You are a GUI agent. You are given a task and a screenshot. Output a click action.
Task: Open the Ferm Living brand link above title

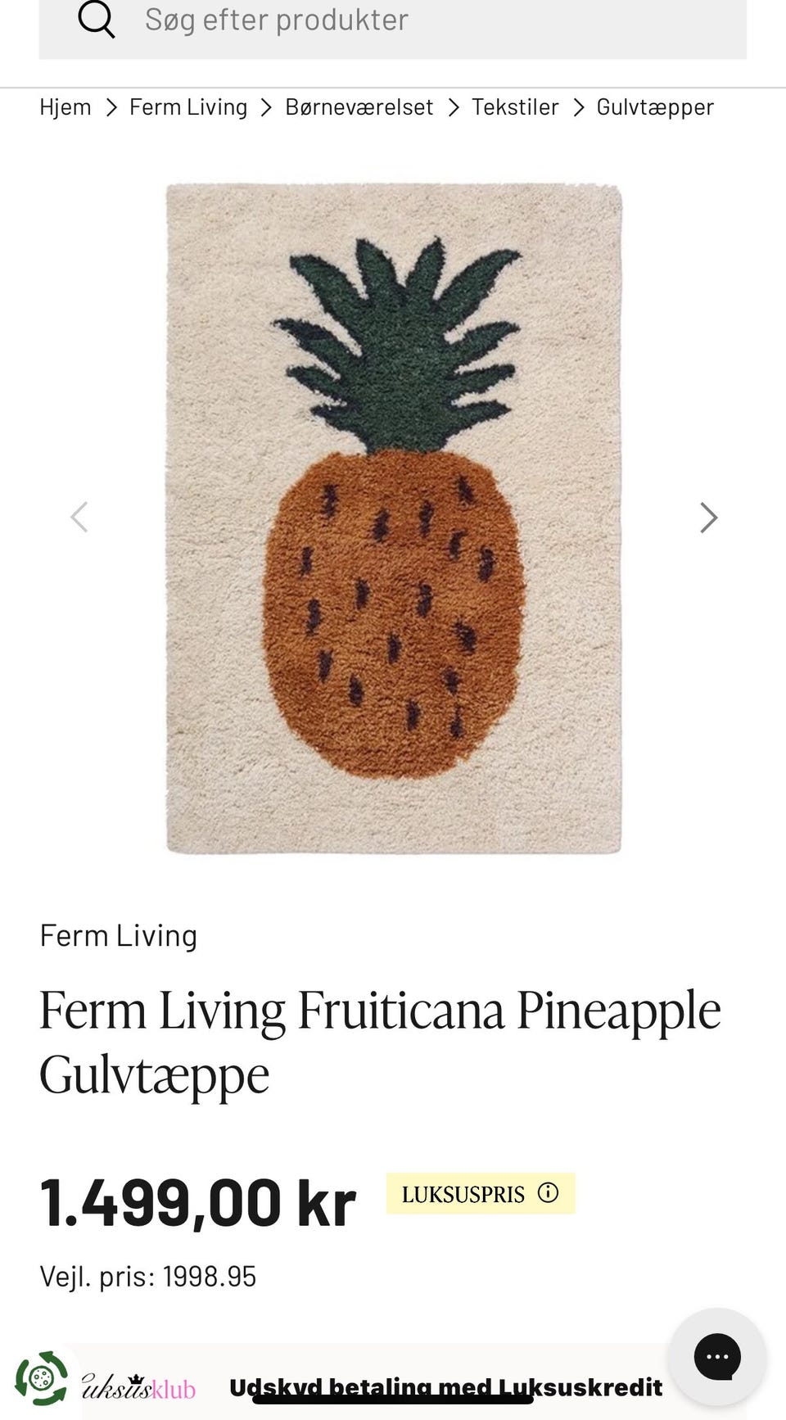119,936
